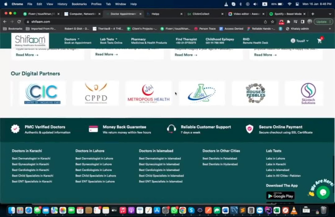The height and width of the screenshot is (217, 335).
Task: Open the Person Trace bookmark
Action: tap(205, 28)
